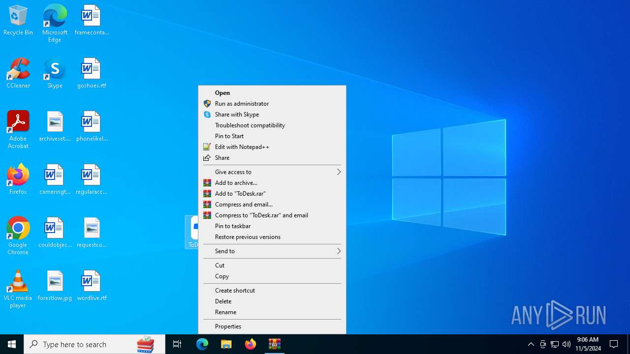The image size is (630, 354).
Task: Select the goshoes.rtf file icon
Action: pos(92,74)
